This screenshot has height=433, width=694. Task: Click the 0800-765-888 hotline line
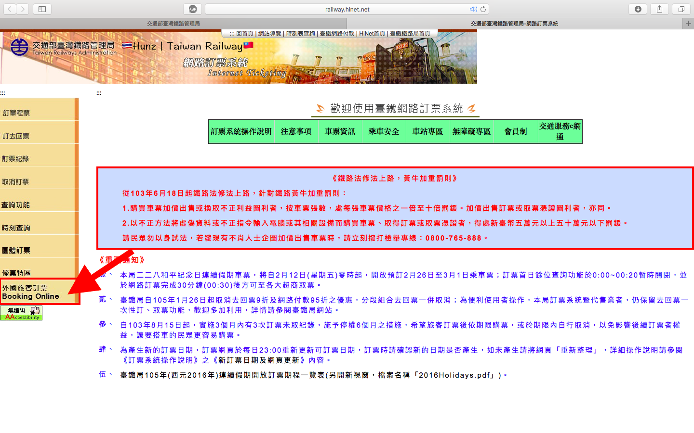pyautogui.click(x=306, y=238)
